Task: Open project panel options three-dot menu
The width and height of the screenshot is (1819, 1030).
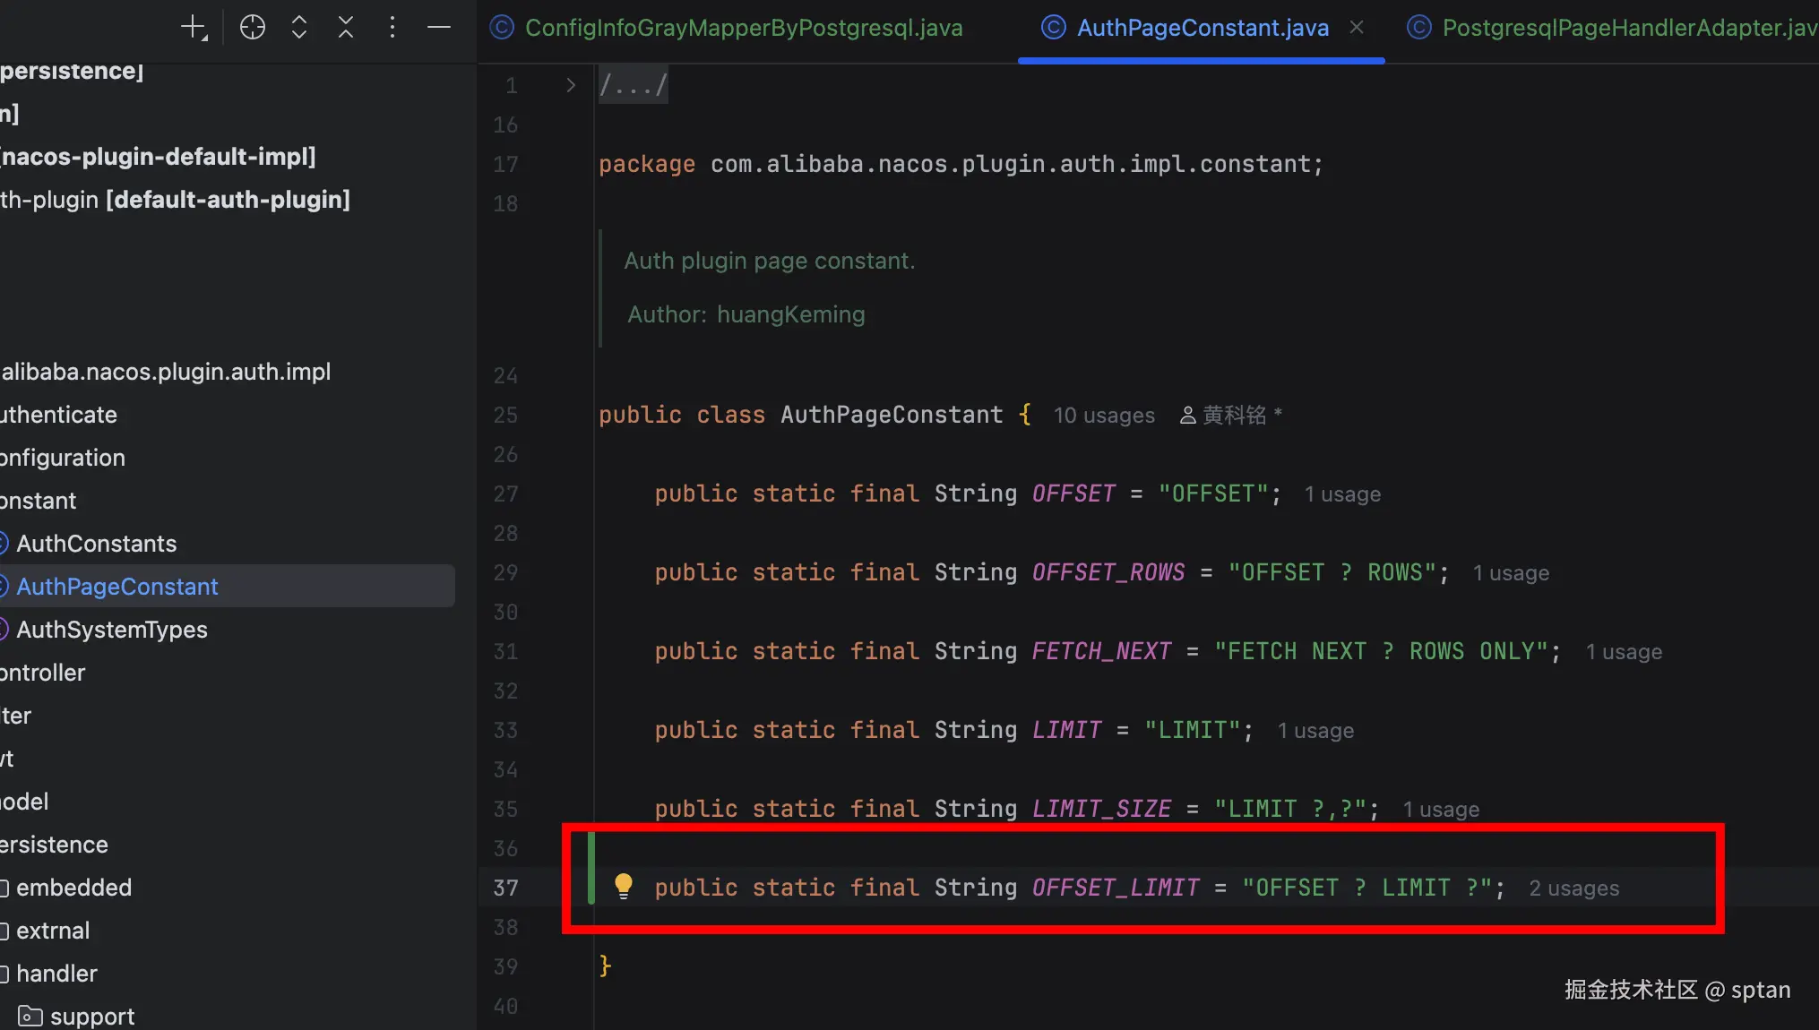Action: coord(392,27)
